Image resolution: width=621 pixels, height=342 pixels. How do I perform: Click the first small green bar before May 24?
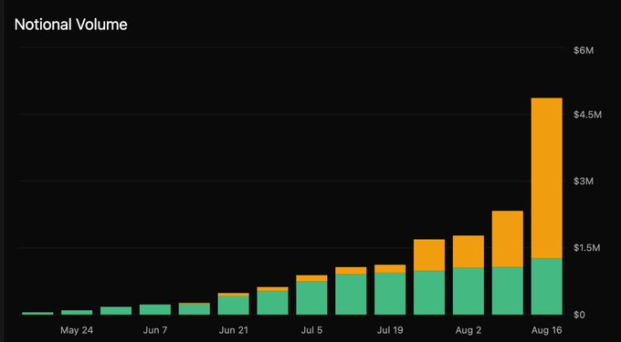[x=37, y=314]
